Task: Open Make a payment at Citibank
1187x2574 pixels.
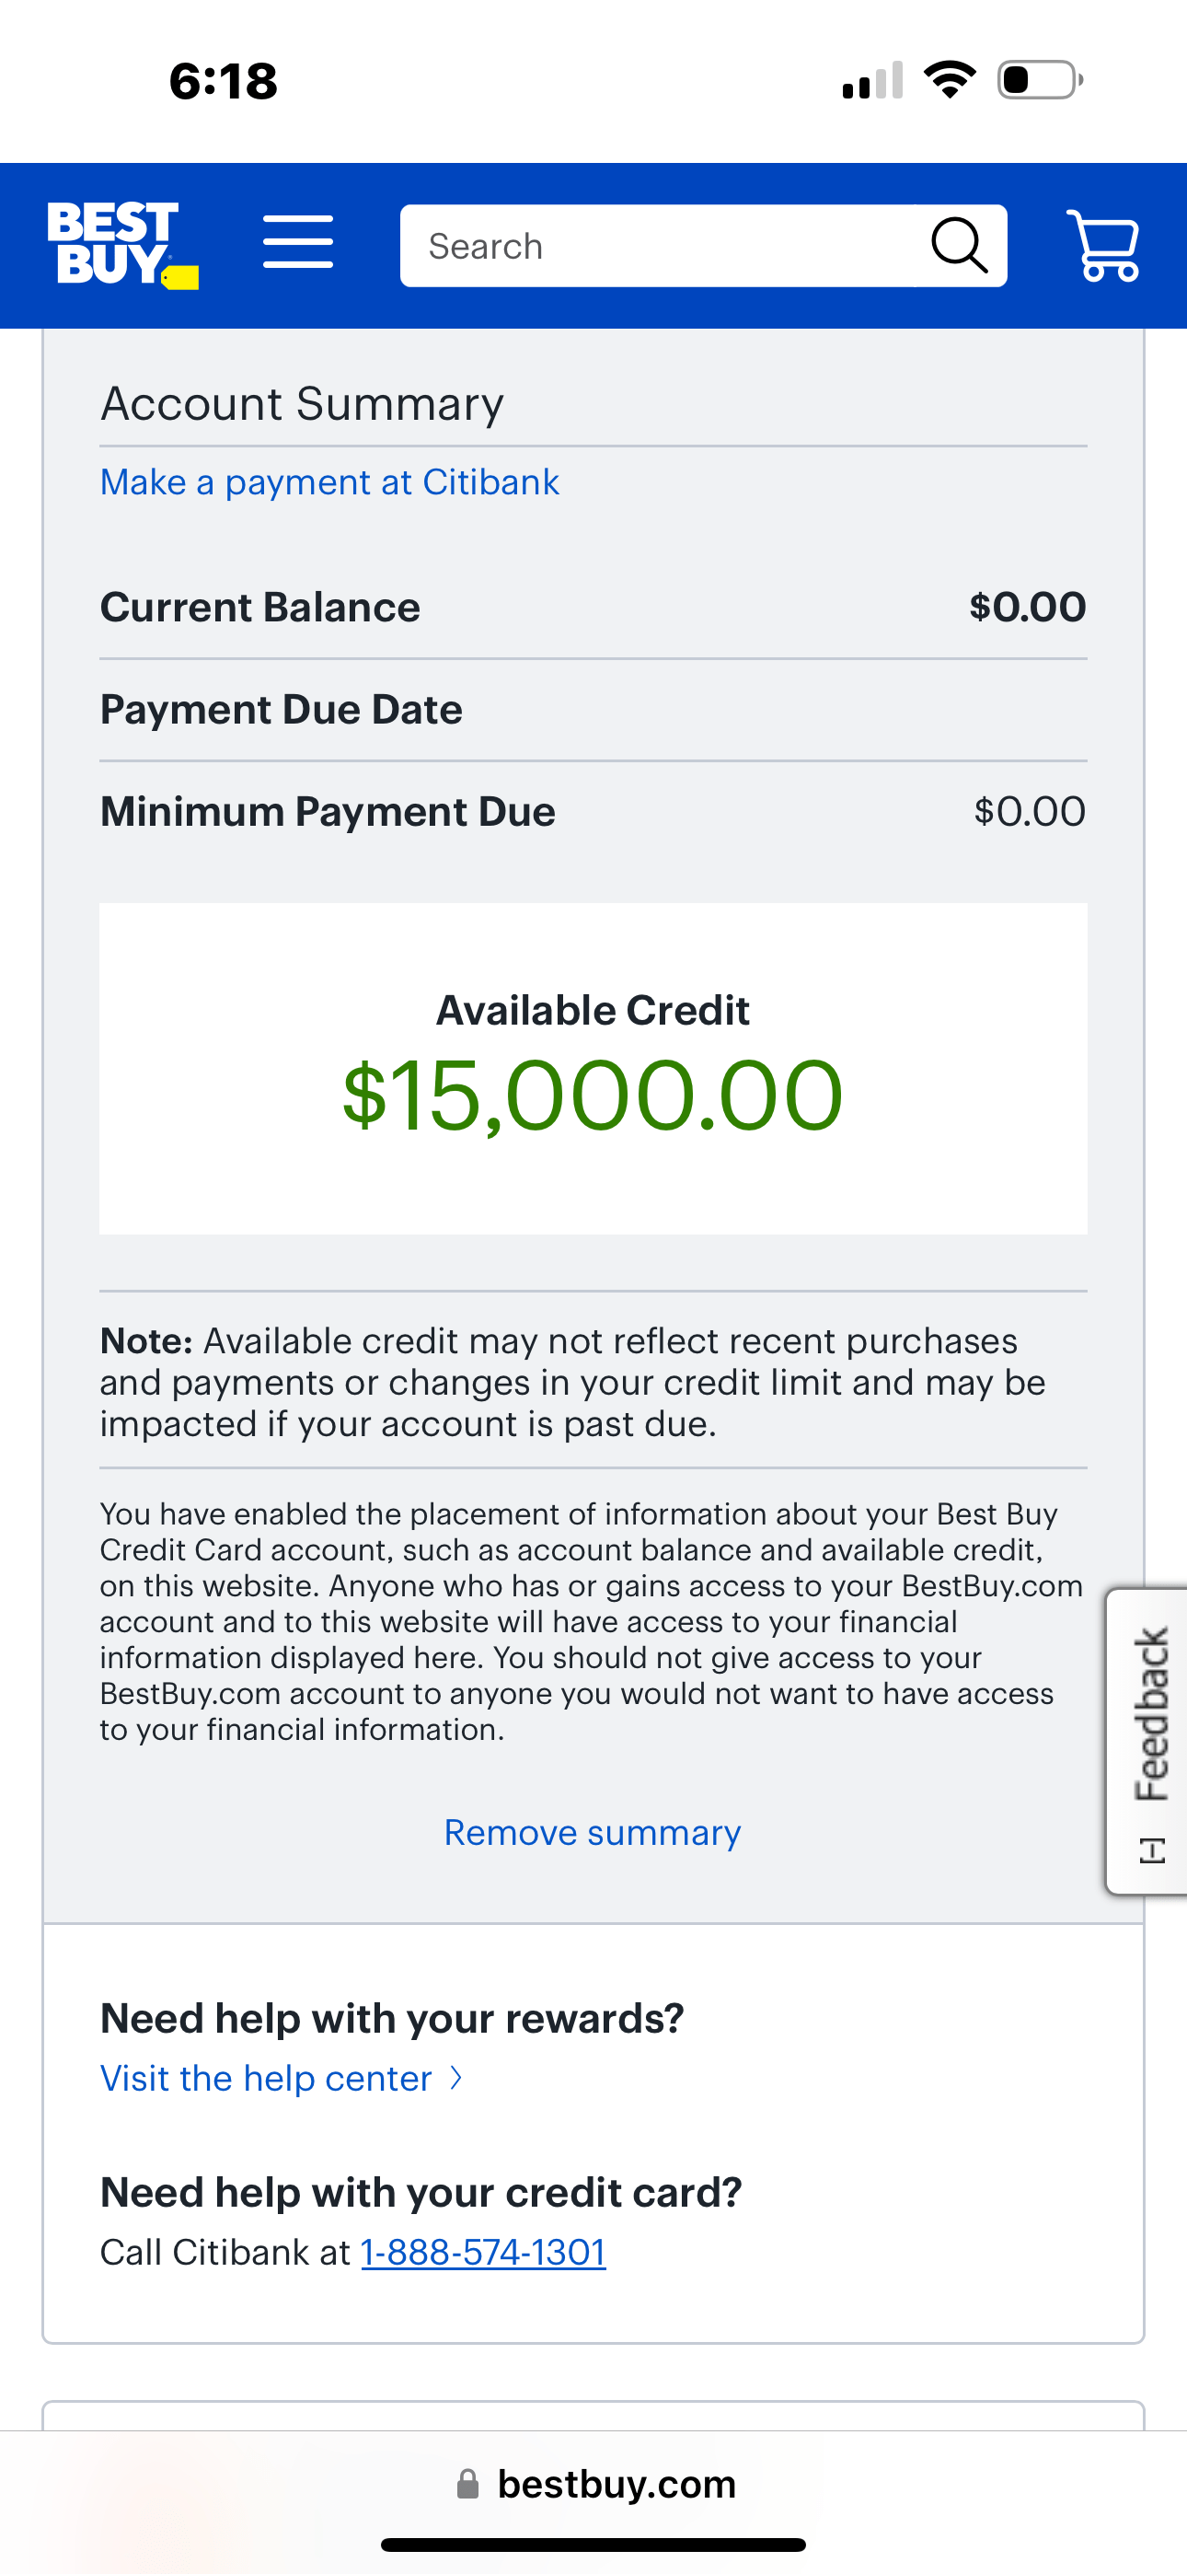Action: (328, 481)
